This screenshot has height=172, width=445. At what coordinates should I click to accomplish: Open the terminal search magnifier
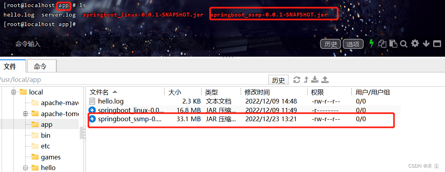point(404,44)
